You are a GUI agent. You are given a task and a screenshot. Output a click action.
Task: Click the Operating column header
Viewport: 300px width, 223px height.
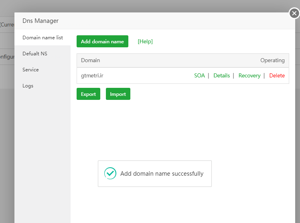pos(272,61)
